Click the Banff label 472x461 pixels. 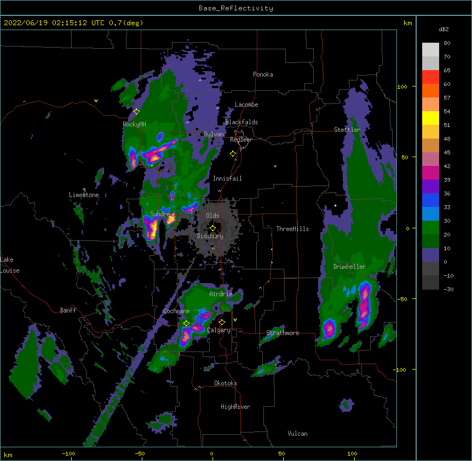(68, 310)
